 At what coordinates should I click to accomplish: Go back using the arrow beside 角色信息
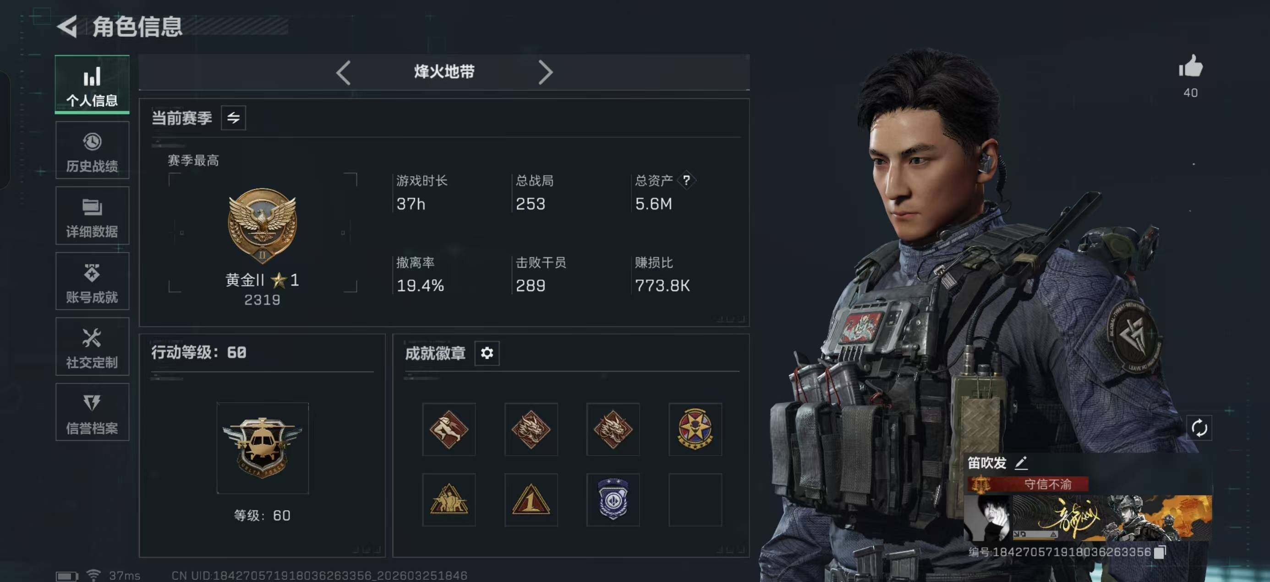coord(67,26)
